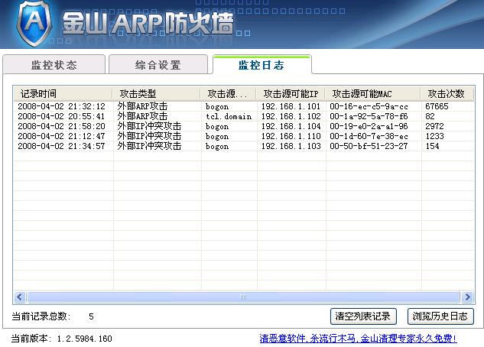Click IP address 192.168.1.103
The image size is (484, 347).
coord(291,146)
